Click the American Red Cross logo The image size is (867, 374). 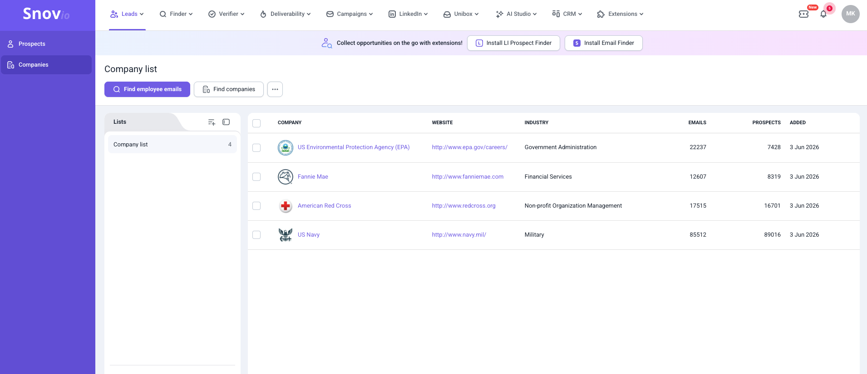click(286, 206)
